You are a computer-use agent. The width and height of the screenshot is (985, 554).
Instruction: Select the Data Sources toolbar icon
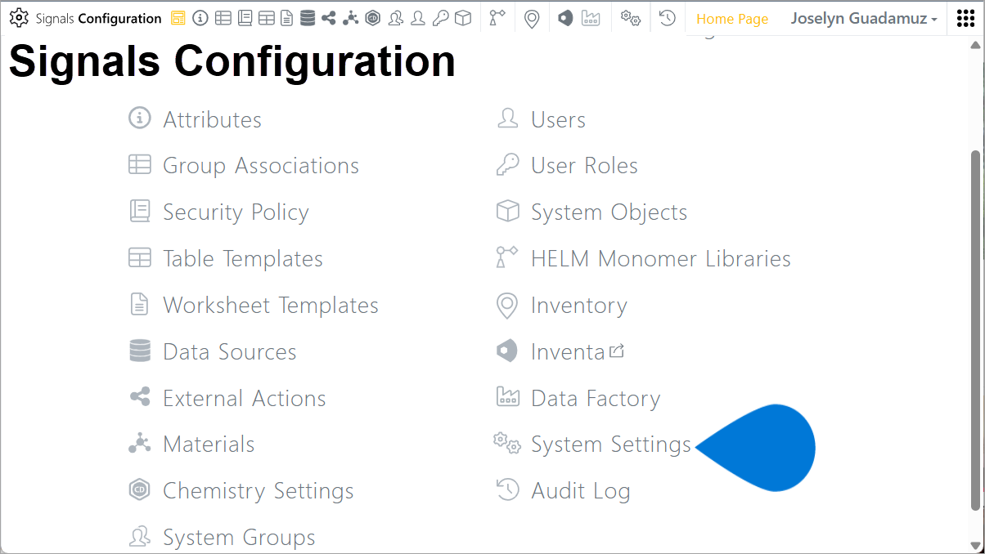coord(308,18)
